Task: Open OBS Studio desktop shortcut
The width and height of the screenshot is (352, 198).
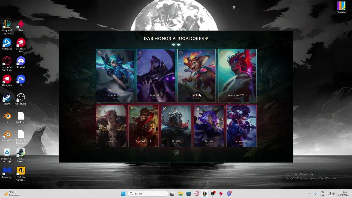Action: click(21, 99)
